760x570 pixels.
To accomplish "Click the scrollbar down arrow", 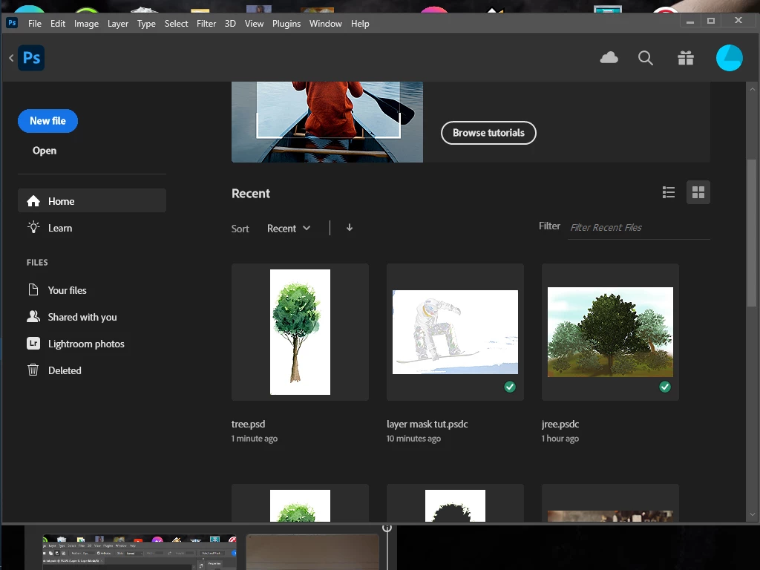I will pos(753,515).
